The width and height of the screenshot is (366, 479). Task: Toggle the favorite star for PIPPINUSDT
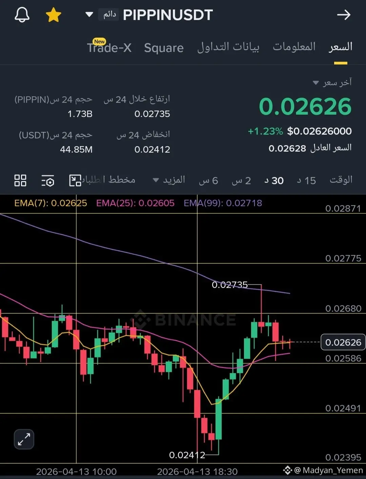[x=54, y=15]
